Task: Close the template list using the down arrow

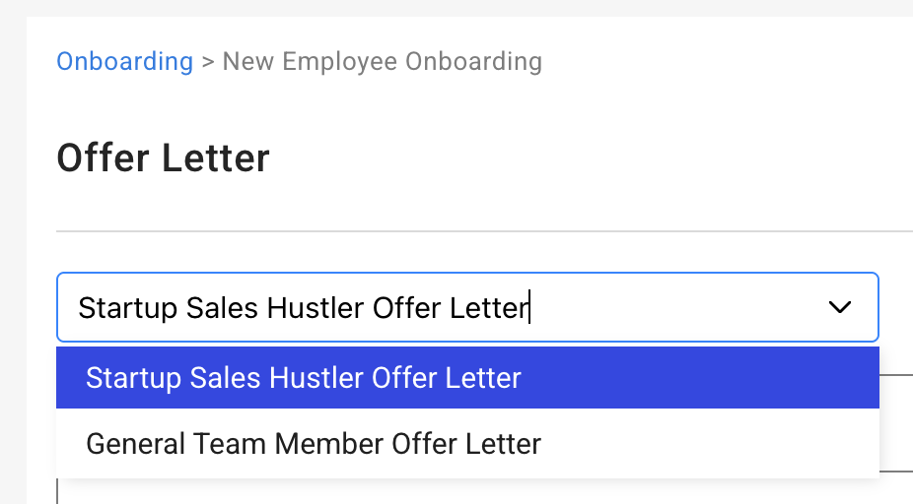Action: pos(840,308)
